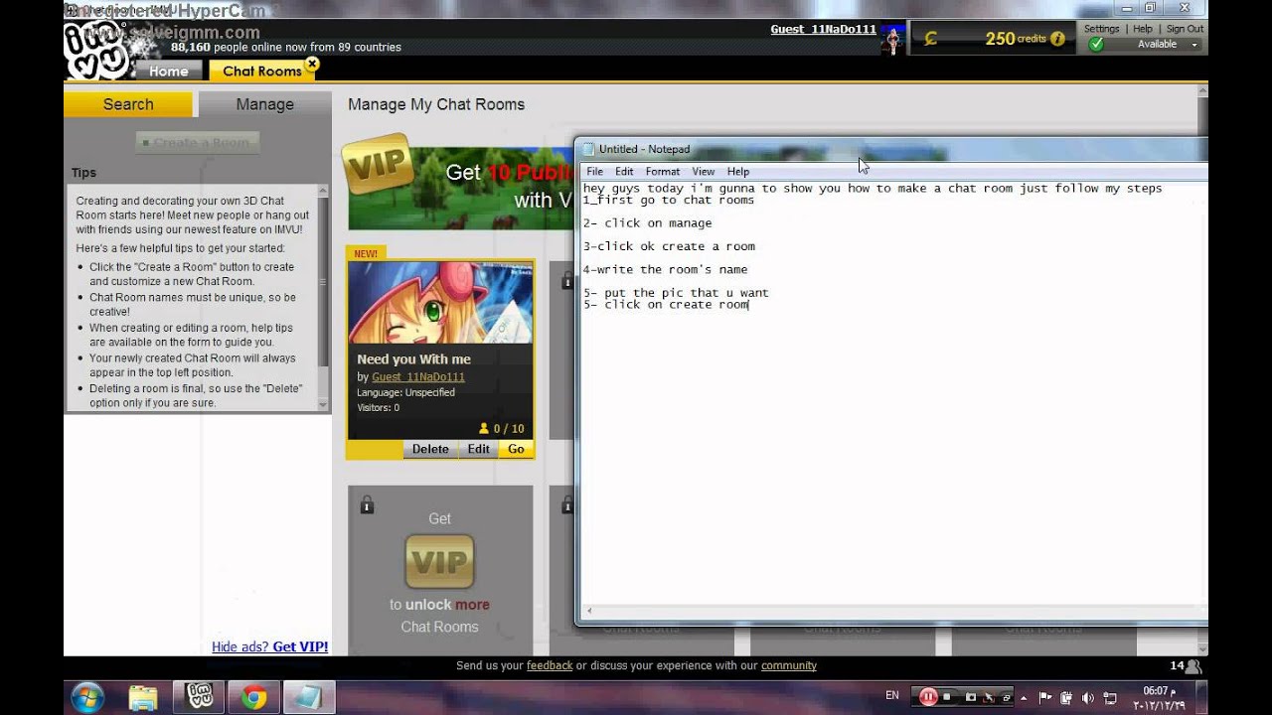This screenshot has height=715, width=1272.
Task: Click the credits currency icon
Action: [x=930, y=39]
